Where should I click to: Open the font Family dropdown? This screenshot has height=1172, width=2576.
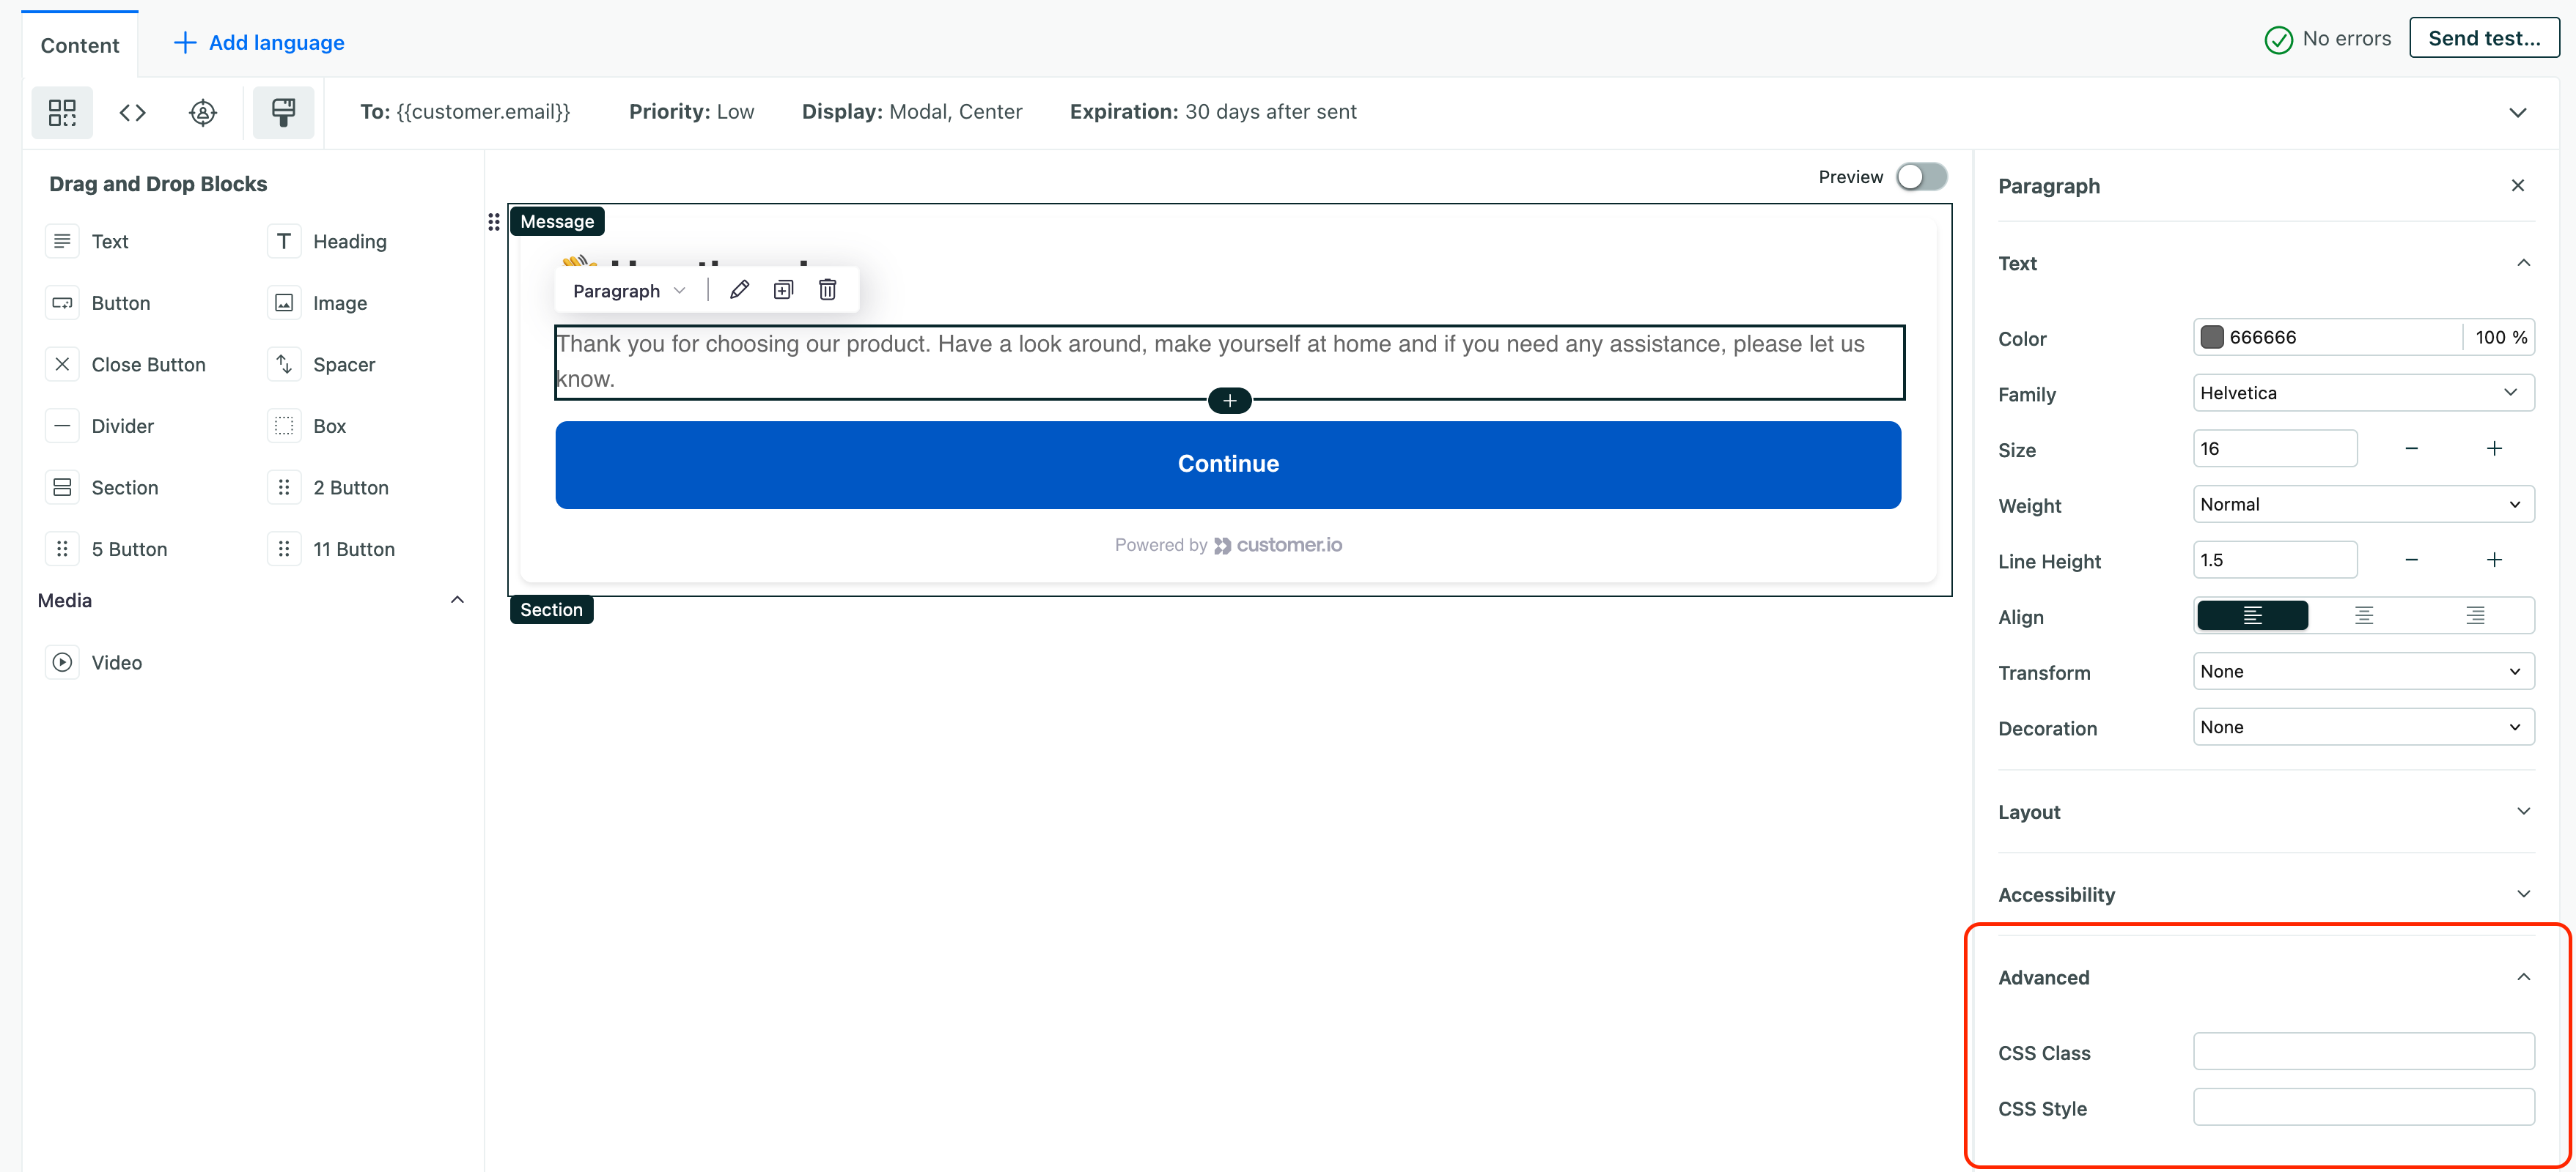(2363, 393)
